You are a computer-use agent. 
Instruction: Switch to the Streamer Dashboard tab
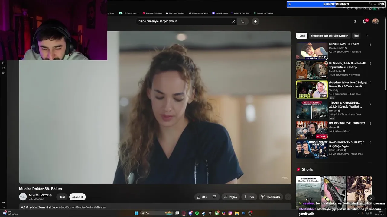pyautogui.click(x=153, y=13)
